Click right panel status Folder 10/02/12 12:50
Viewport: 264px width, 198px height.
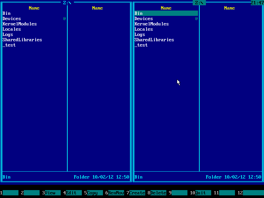[x=234, y=177]
